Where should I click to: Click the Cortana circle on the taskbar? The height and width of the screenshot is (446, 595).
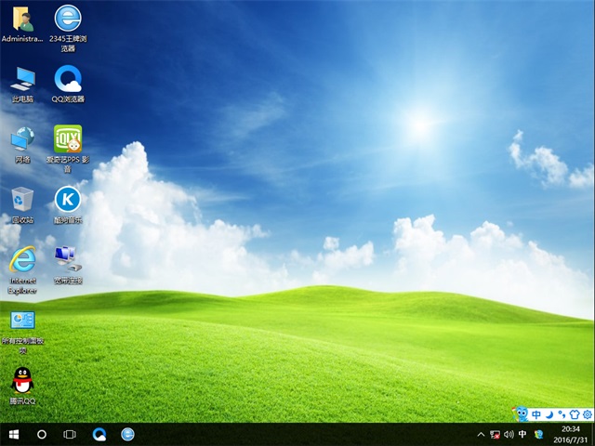42,434
